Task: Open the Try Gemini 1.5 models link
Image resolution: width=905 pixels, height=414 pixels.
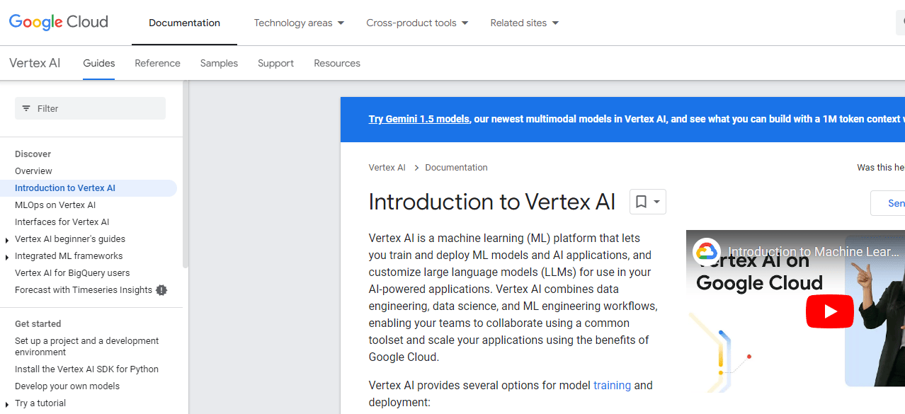Action: pyautogui.click(x=418, y=119)
